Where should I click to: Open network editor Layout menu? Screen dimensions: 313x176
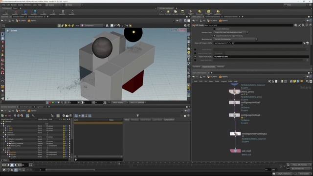click(x=224, y=82)
